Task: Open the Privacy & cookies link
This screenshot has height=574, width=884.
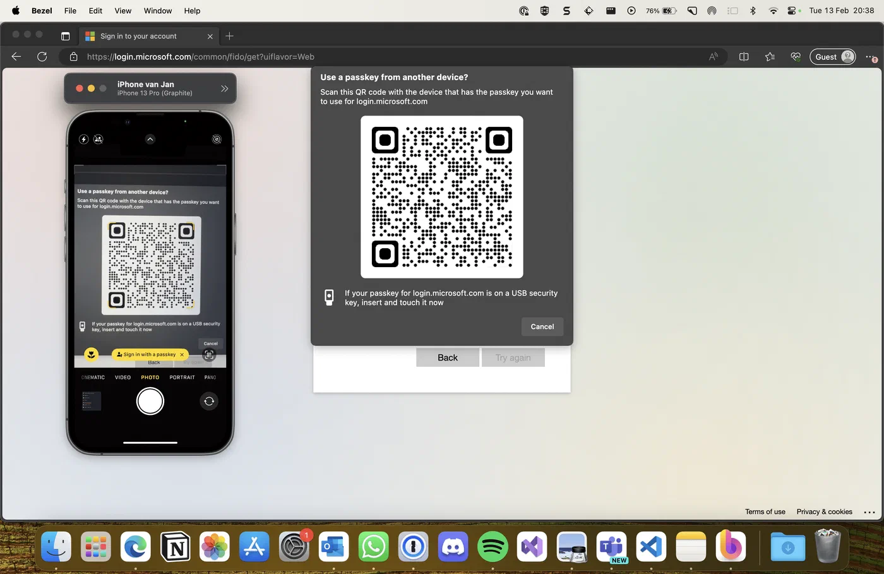Action: [824, 511]
